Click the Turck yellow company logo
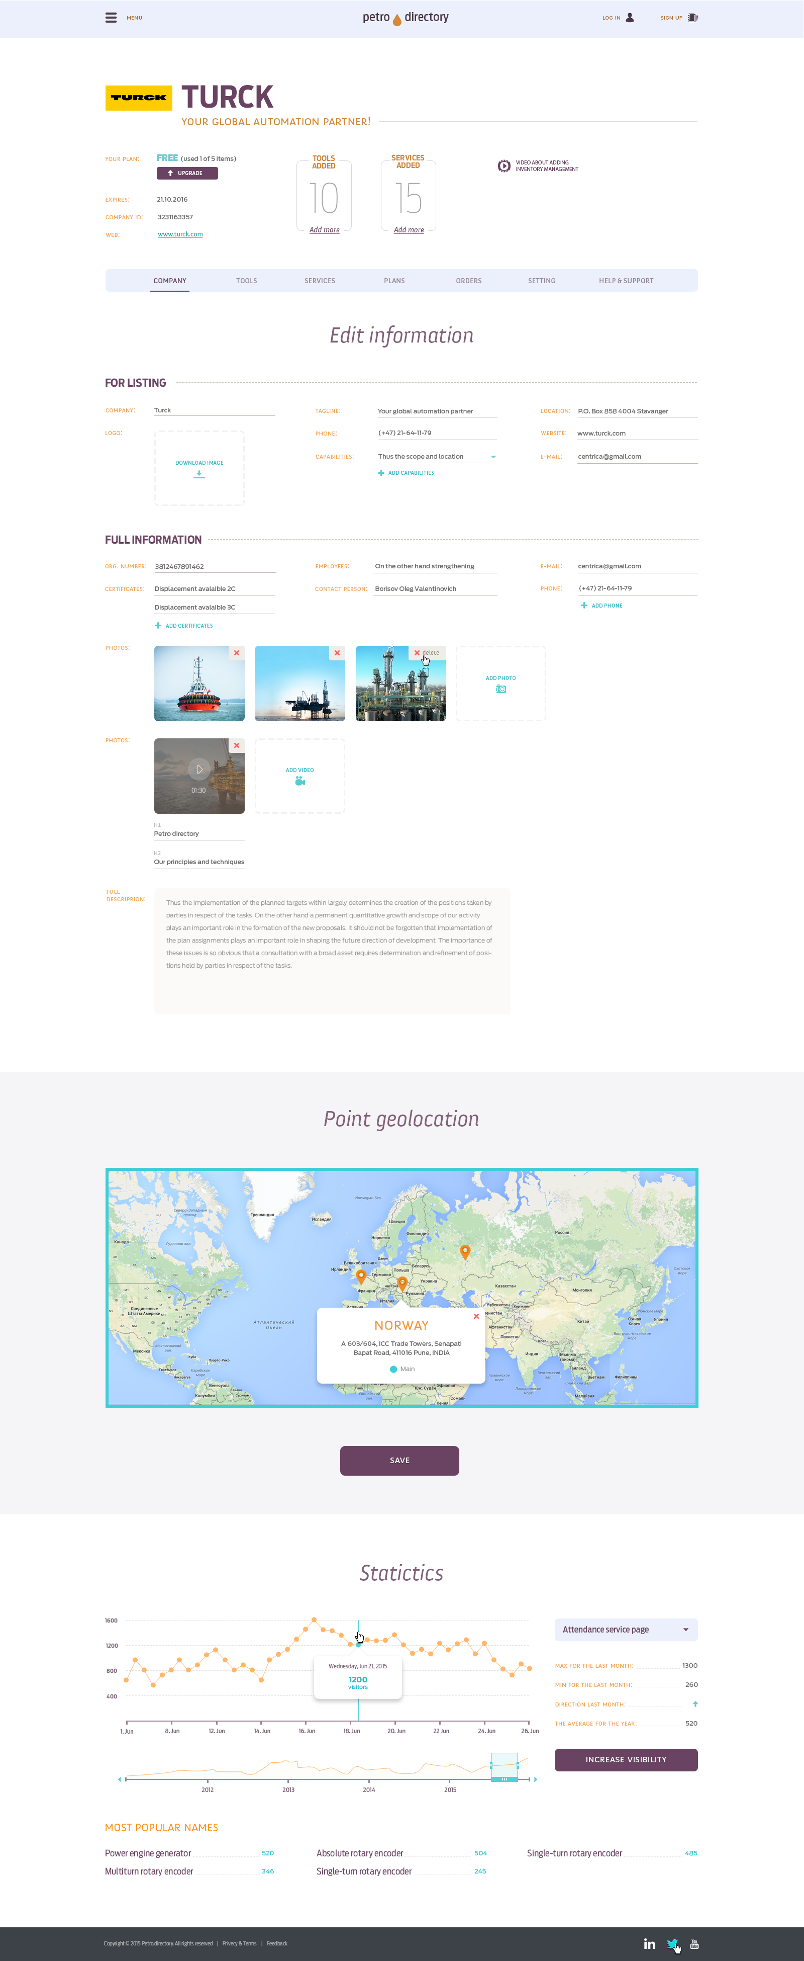804x1961 pixels. pos(138,98)
